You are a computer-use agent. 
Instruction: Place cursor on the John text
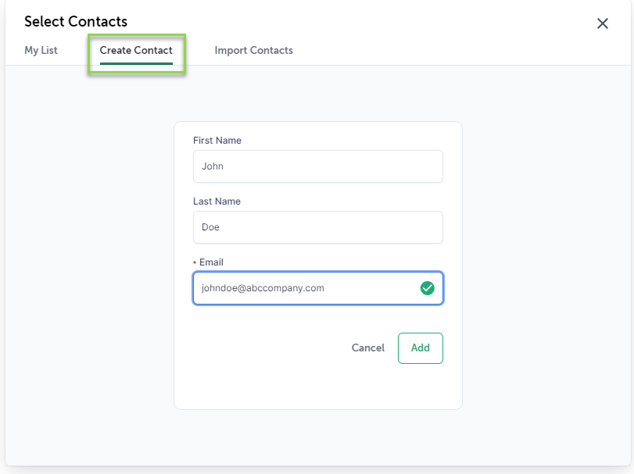click(x=213, y=166)
